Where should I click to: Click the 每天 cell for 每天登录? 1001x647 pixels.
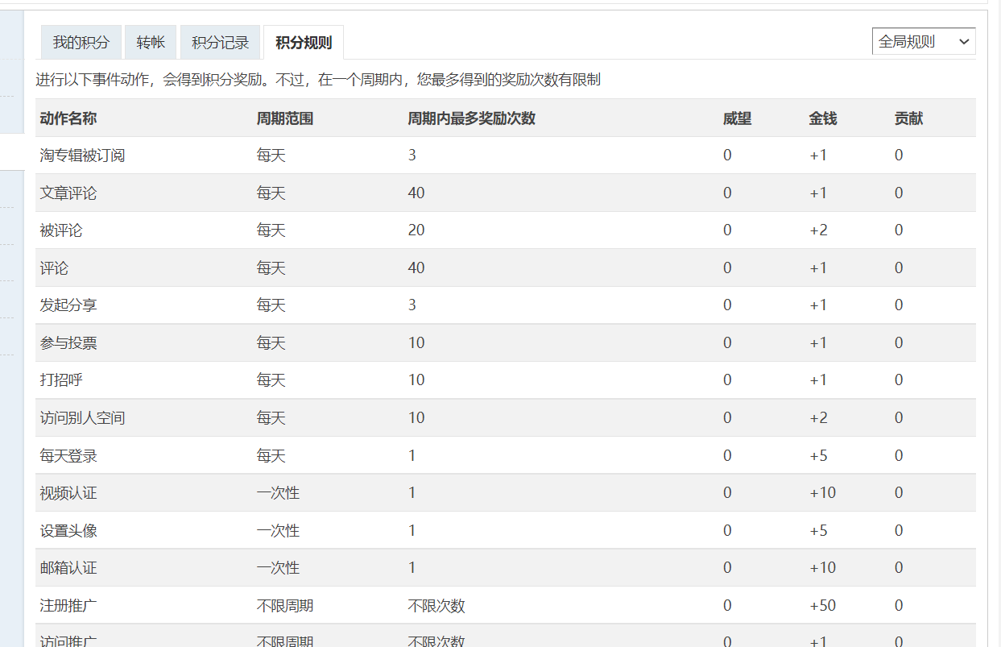[x=271, y=456]
